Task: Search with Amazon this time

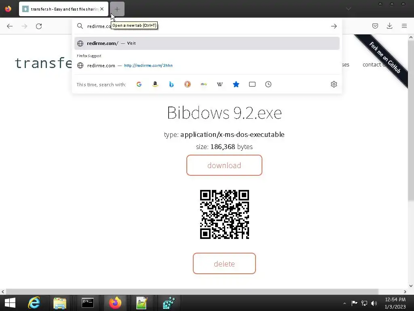Action: pos(155,84)
